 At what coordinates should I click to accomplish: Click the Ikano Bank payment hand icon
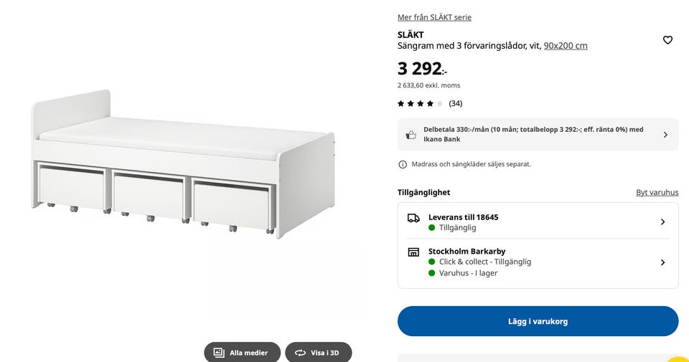[411, 135]
